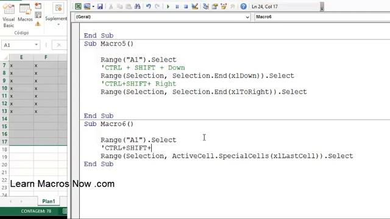
Task: Open the Macros dialog from ribbon
Action: tap(25, 12)
